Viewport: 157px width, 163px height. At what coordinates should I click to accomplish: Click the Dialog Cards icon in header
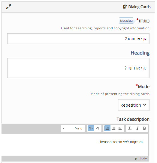point(125,7)
